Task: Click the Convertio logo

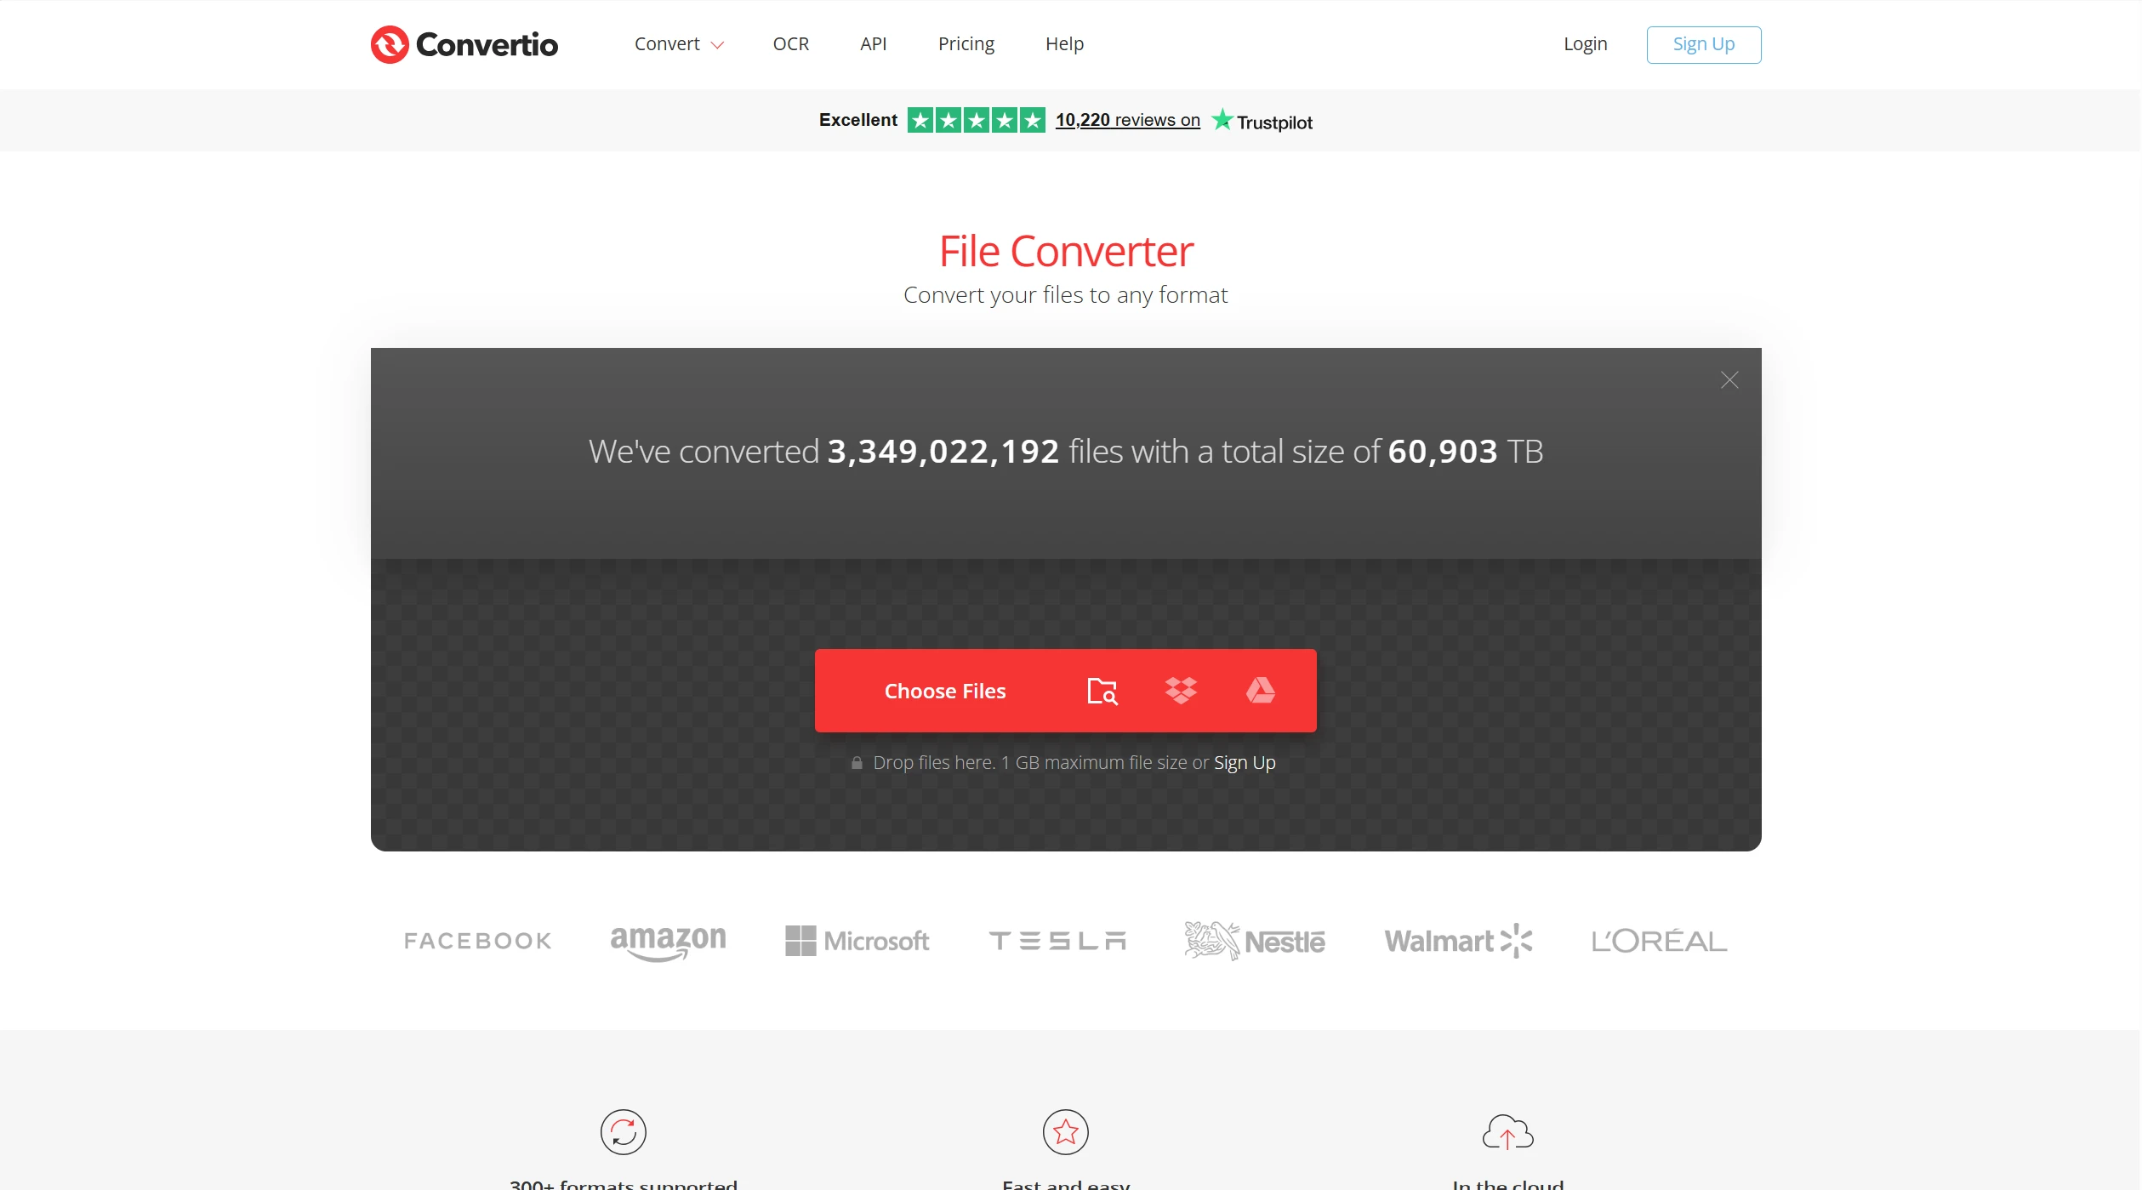Action: coord(464,44)
